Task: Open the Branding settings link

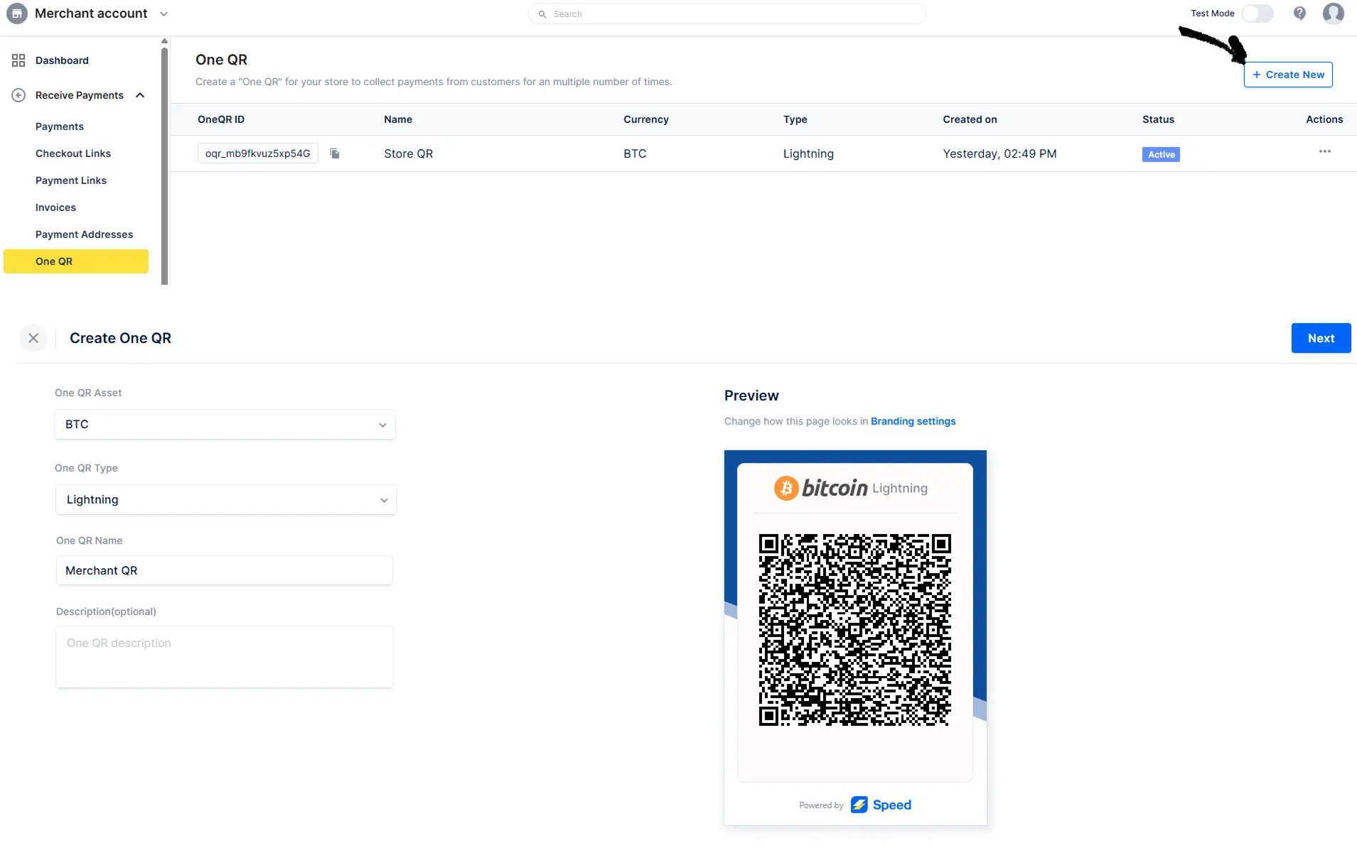Action: click(913, 421)
